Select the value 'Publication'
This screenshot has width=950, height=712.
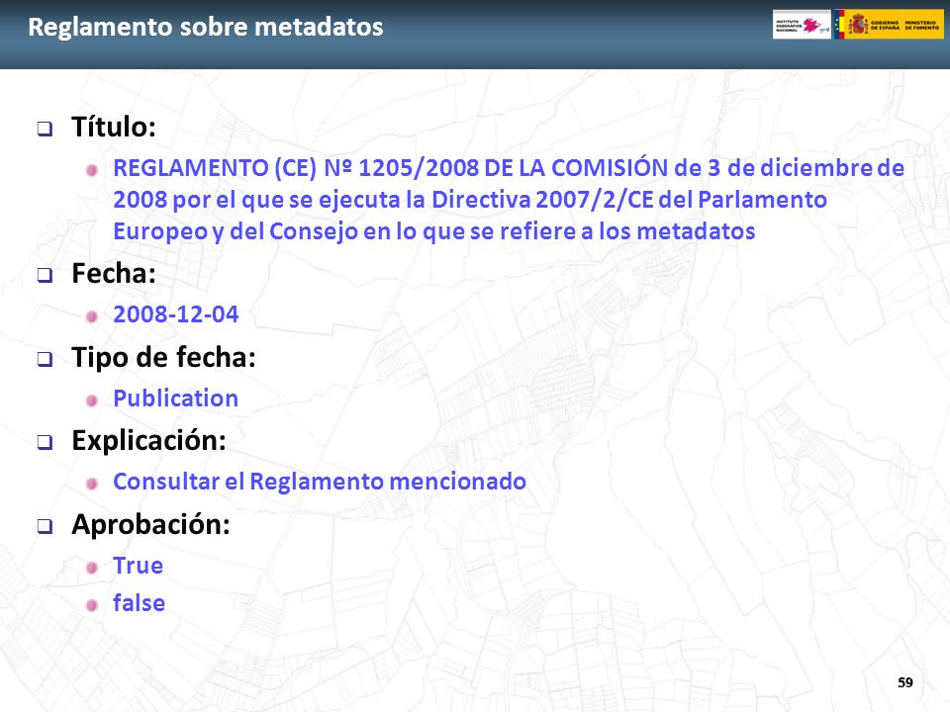coord(176,399)
